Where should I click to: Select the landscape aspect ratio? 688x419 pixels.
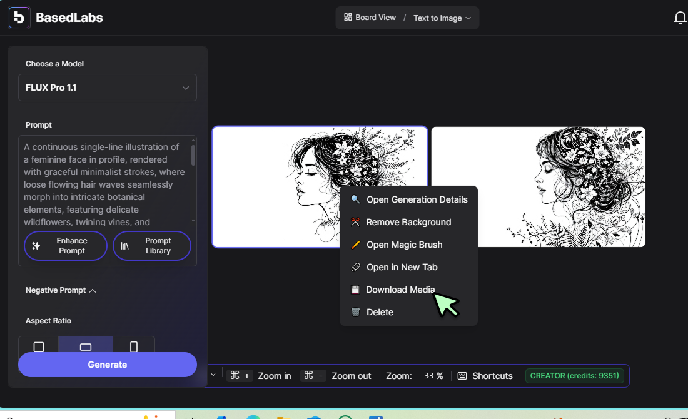click(x=86, y=346)
